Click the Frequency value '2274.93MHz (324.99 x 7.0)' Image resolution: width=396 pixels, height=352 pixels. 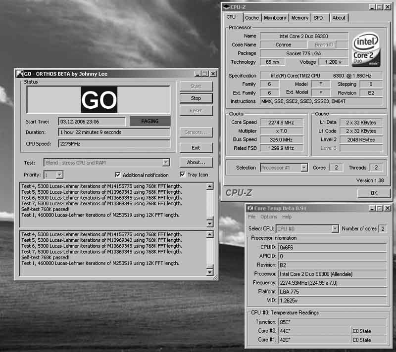[x=332, y=283]
